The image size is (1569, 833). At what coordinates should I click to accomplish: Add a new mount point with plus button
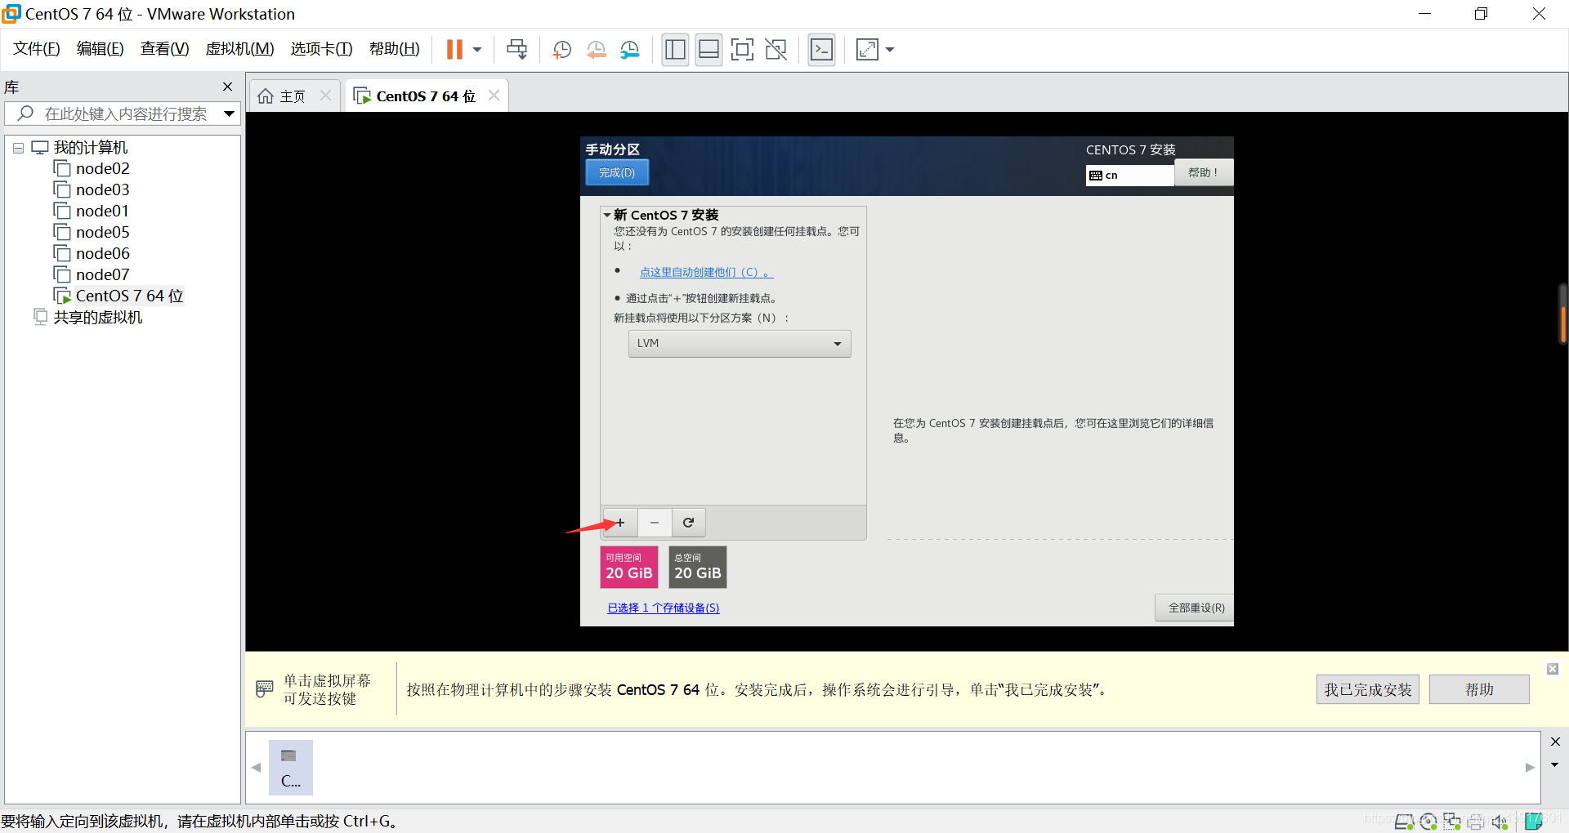coord(620,523)
